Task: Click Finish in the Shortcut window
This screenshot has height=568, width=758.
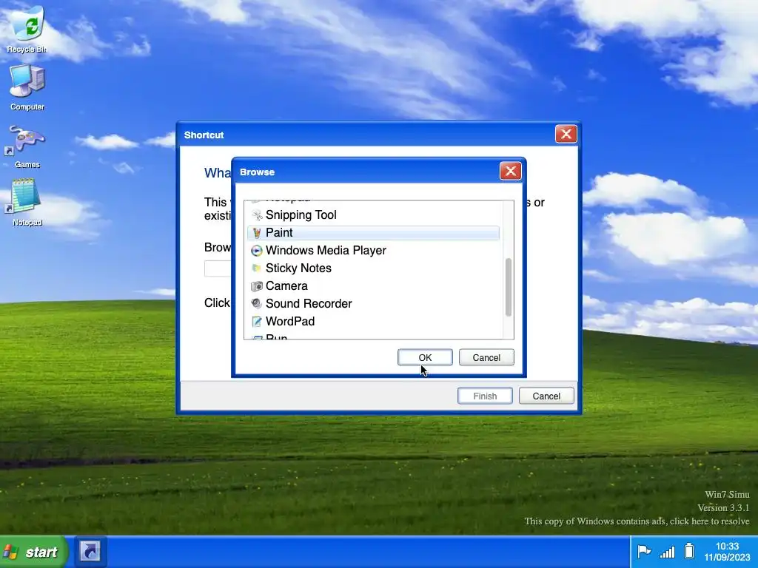Action: point(485,396)
